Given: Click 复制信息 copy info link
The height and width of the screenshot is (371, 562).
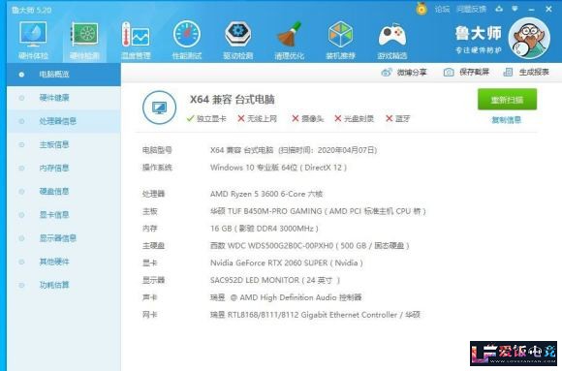Looking at the screenshot, I should (x=507, y=120).
